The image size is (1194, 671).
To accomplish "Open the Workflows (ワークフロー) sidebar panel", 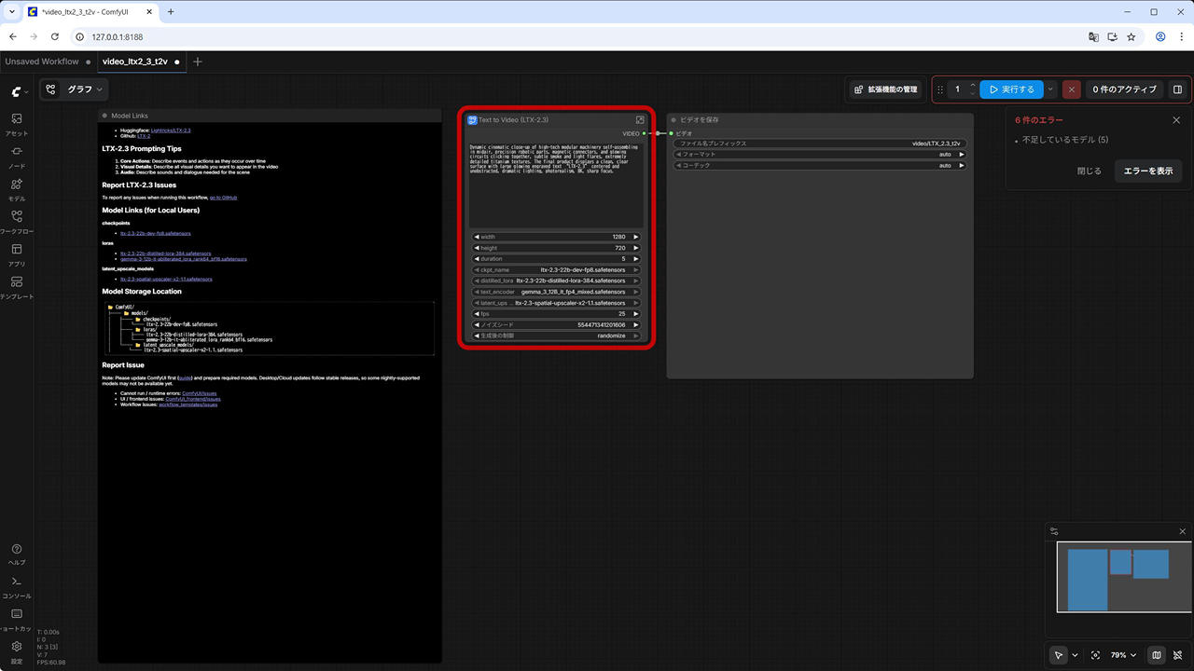I will [x=17, y=221].
